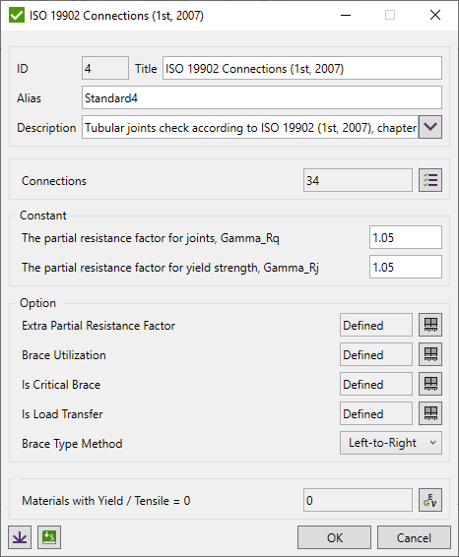Click materials Yield/Tensile count field
Screen dimensions: 459x557
(358, 500)
